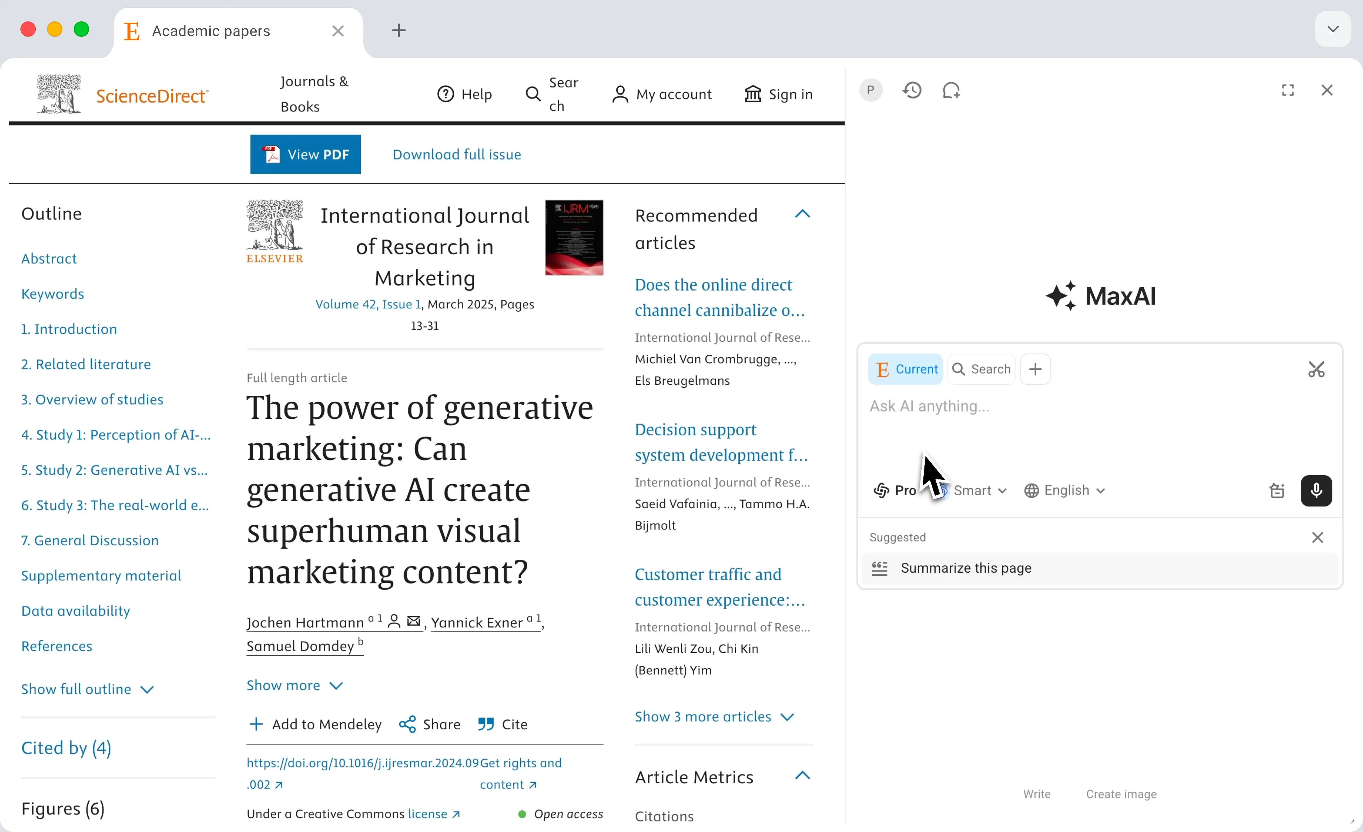Image resolution: width=1363 pixels, height=832 pixels.
Task: Open the Help menu item
Action: [x=464, y=94]
